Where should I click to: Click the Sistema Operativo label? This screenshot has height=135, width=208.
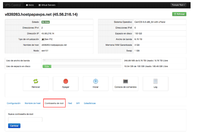click(x=123, y=22)
